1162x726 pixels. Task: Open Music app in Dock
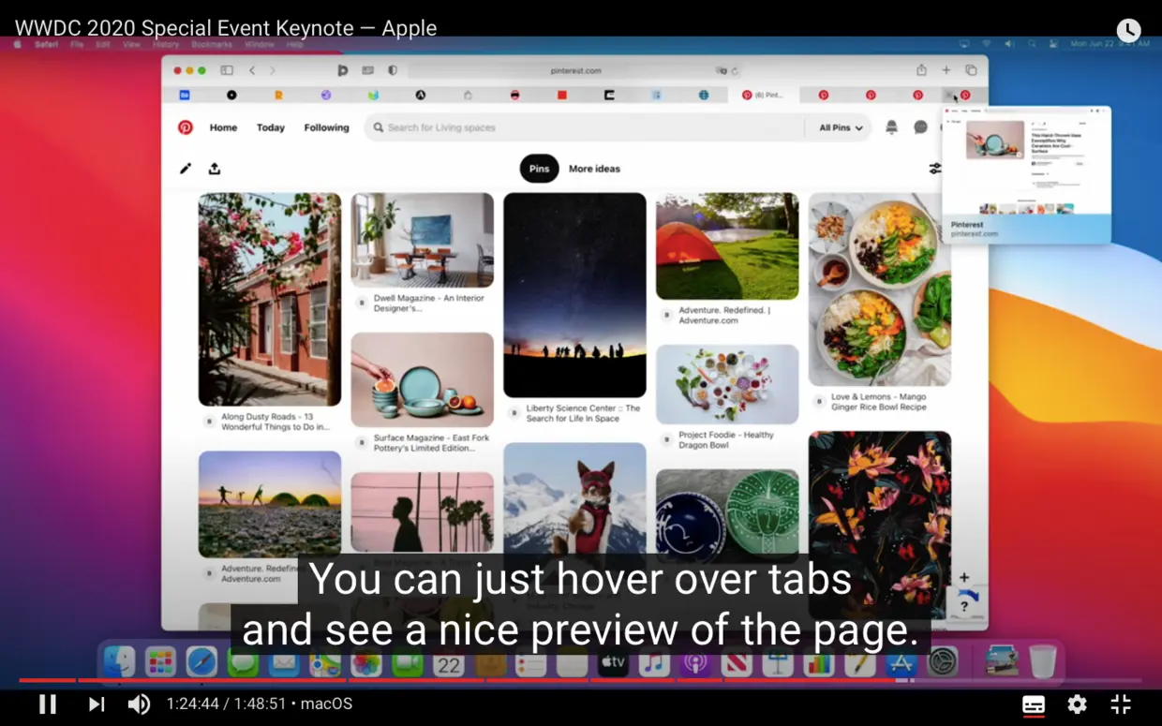654,663
